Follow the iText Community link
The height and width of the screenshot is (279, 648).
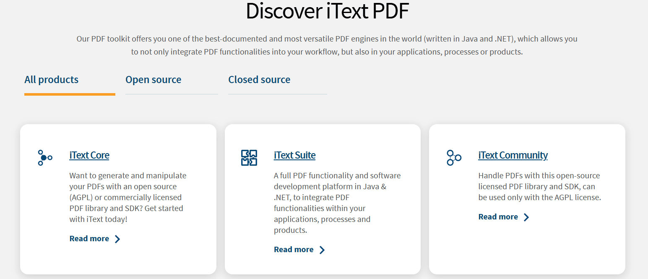(x=513, y=155)
